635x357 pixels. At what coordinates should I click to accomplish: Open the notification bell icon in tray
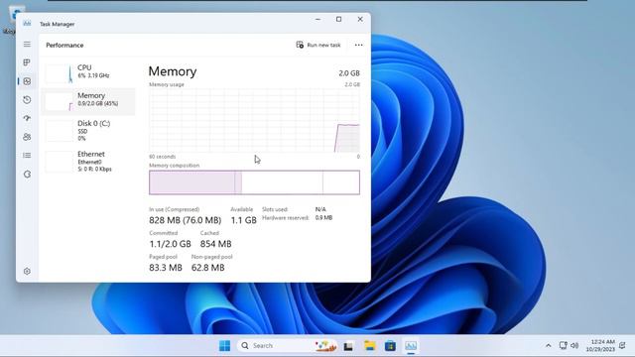click(622, 345)
